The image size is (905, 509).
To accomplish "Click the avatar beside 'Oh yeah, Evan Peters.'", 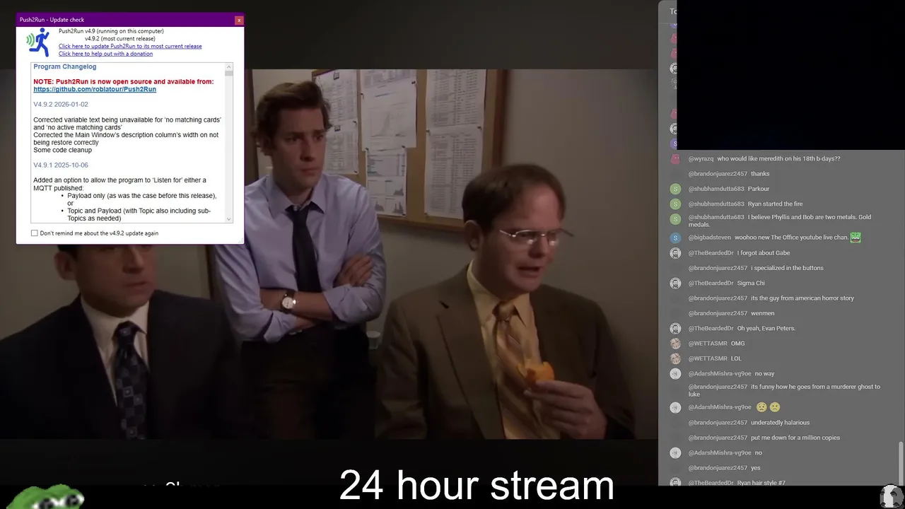I will coord(675,329).
